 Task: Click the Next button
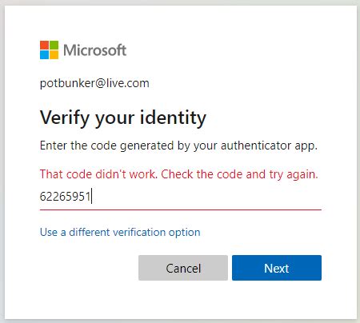point(277,268)
